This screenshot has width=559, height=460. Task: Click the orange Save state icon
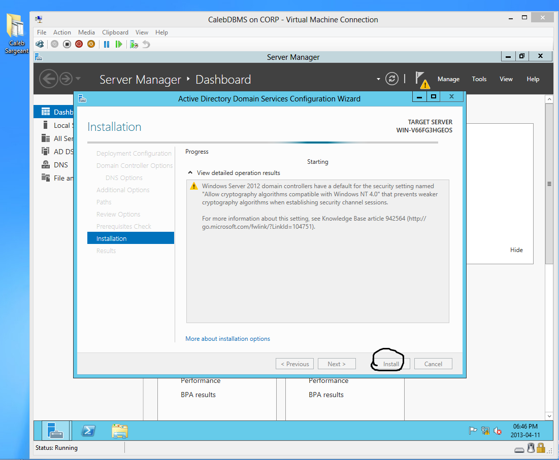point(91,44)
